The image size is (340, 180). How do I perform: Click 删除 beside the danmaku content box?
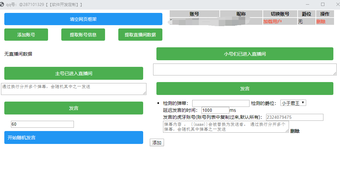point(295,131)
